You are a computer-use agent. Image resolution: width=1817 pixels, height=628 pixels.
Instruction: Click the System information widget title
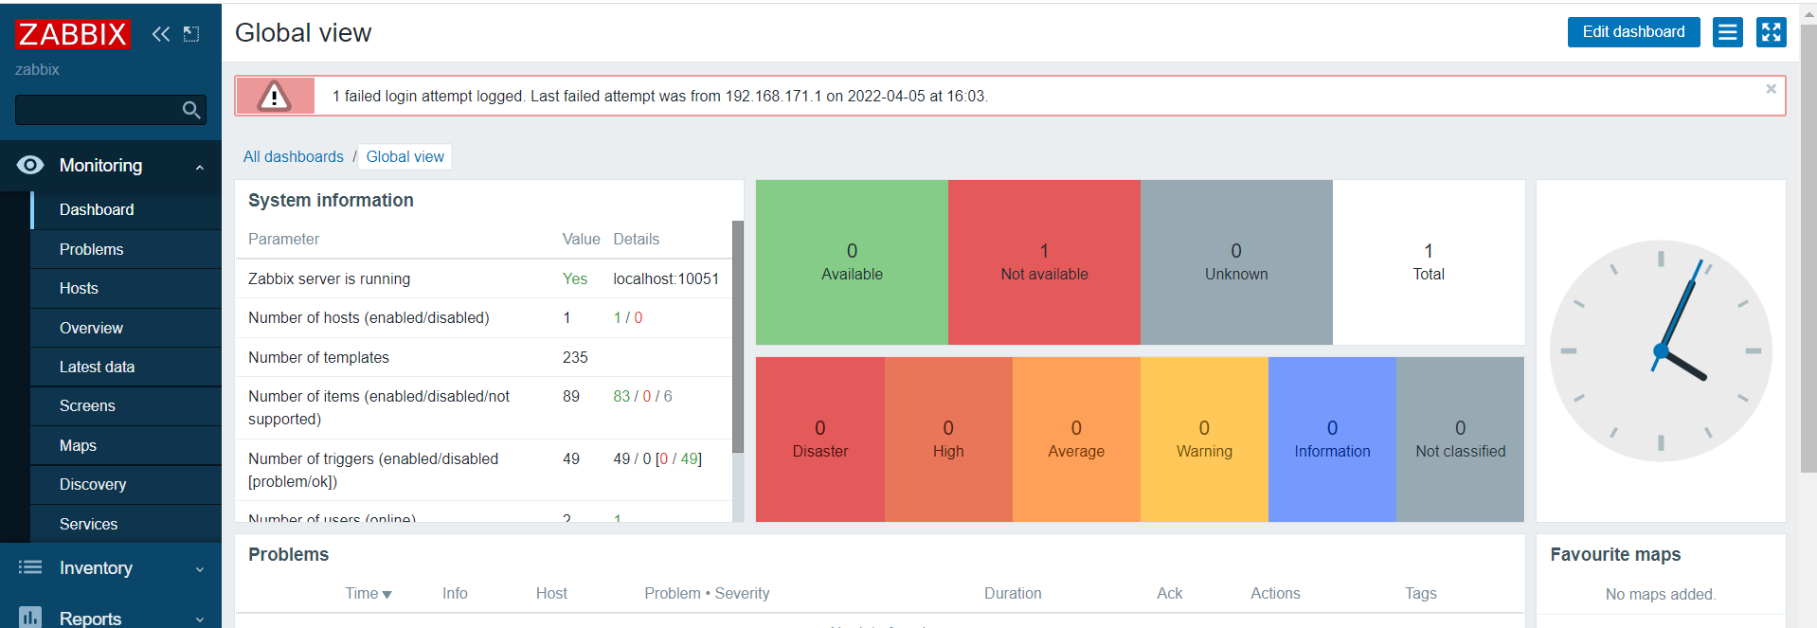pyautogui.click(x=331, y=200)
